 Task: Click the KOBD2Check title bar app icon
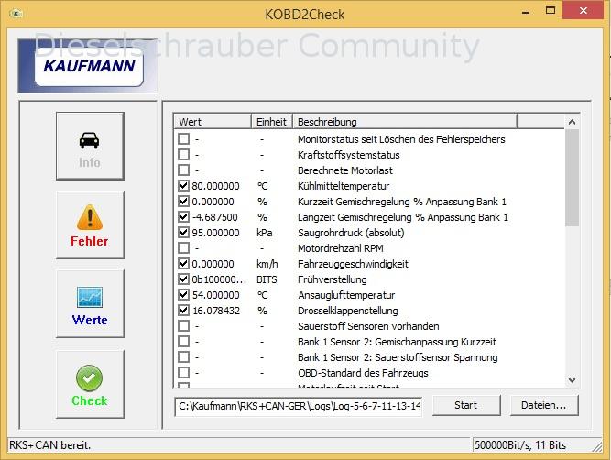(16, 14)
